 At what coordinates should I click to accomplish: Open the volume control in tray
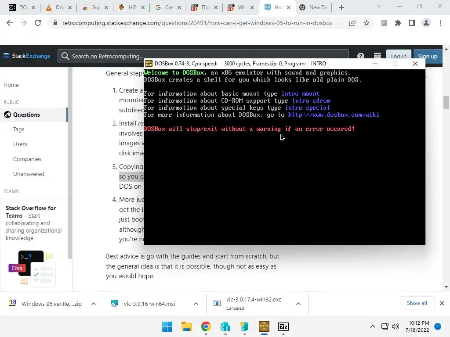click(396, 326)
